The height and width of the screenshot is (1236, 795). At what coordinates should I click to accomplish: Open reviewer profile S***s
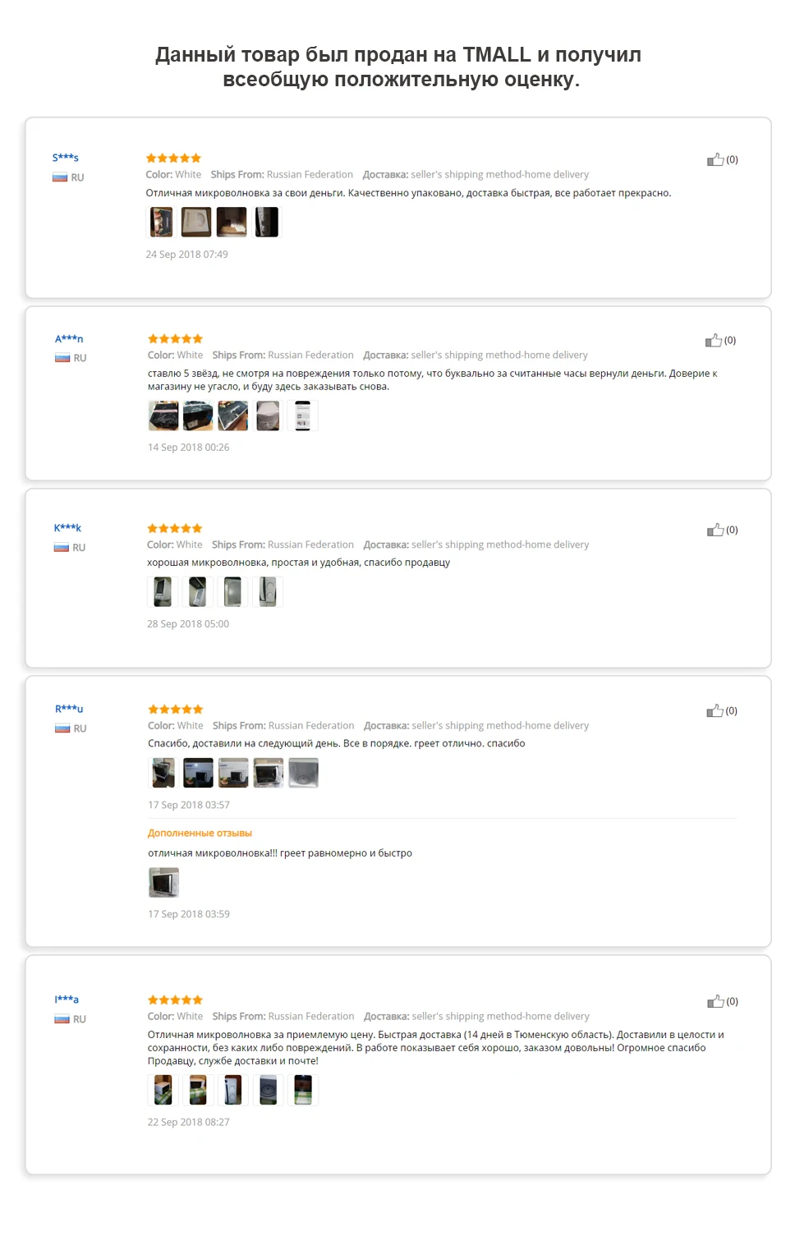point(66,158)
